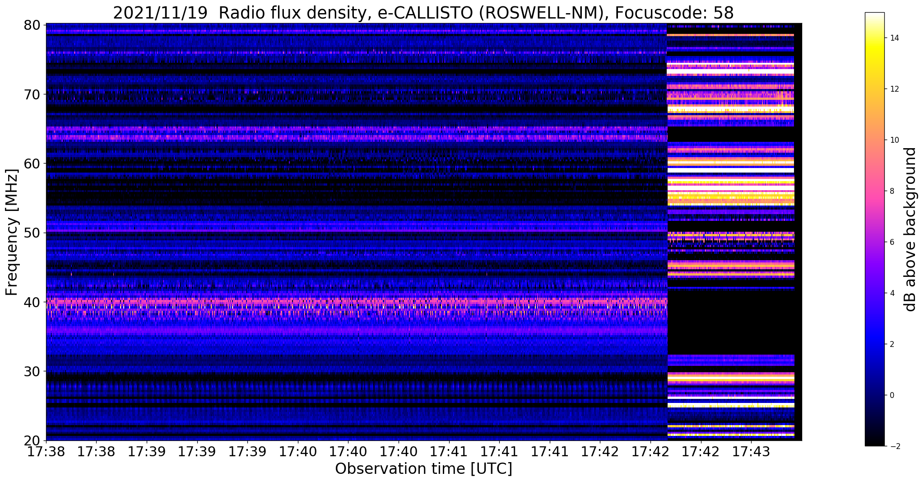This screenshot has height=482, width=924.
Task: Select the 'Observation time [UTC]' x-axis label
Action: click(x=423, y=469)
